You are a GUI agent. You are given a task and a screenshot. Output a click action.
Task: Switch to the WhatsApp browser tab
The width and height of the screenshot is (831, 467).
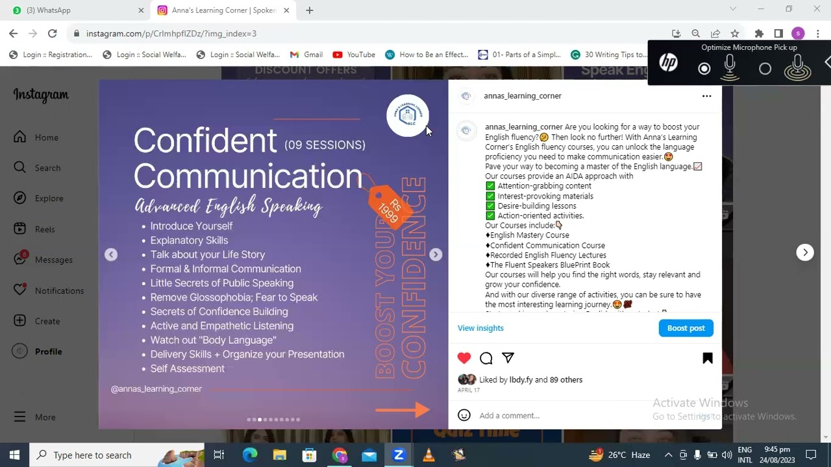[x=79, y=10]
